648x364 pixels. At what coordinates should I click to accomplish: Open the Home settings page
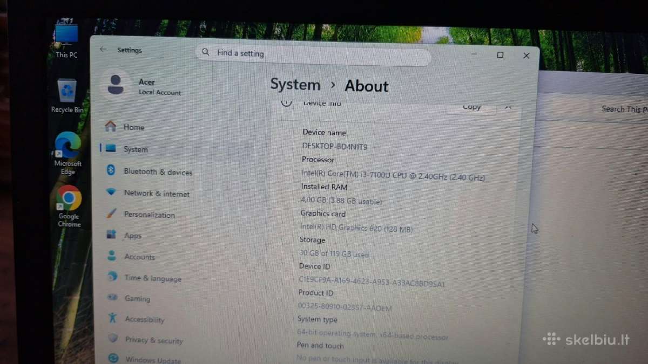click(134, 127)
